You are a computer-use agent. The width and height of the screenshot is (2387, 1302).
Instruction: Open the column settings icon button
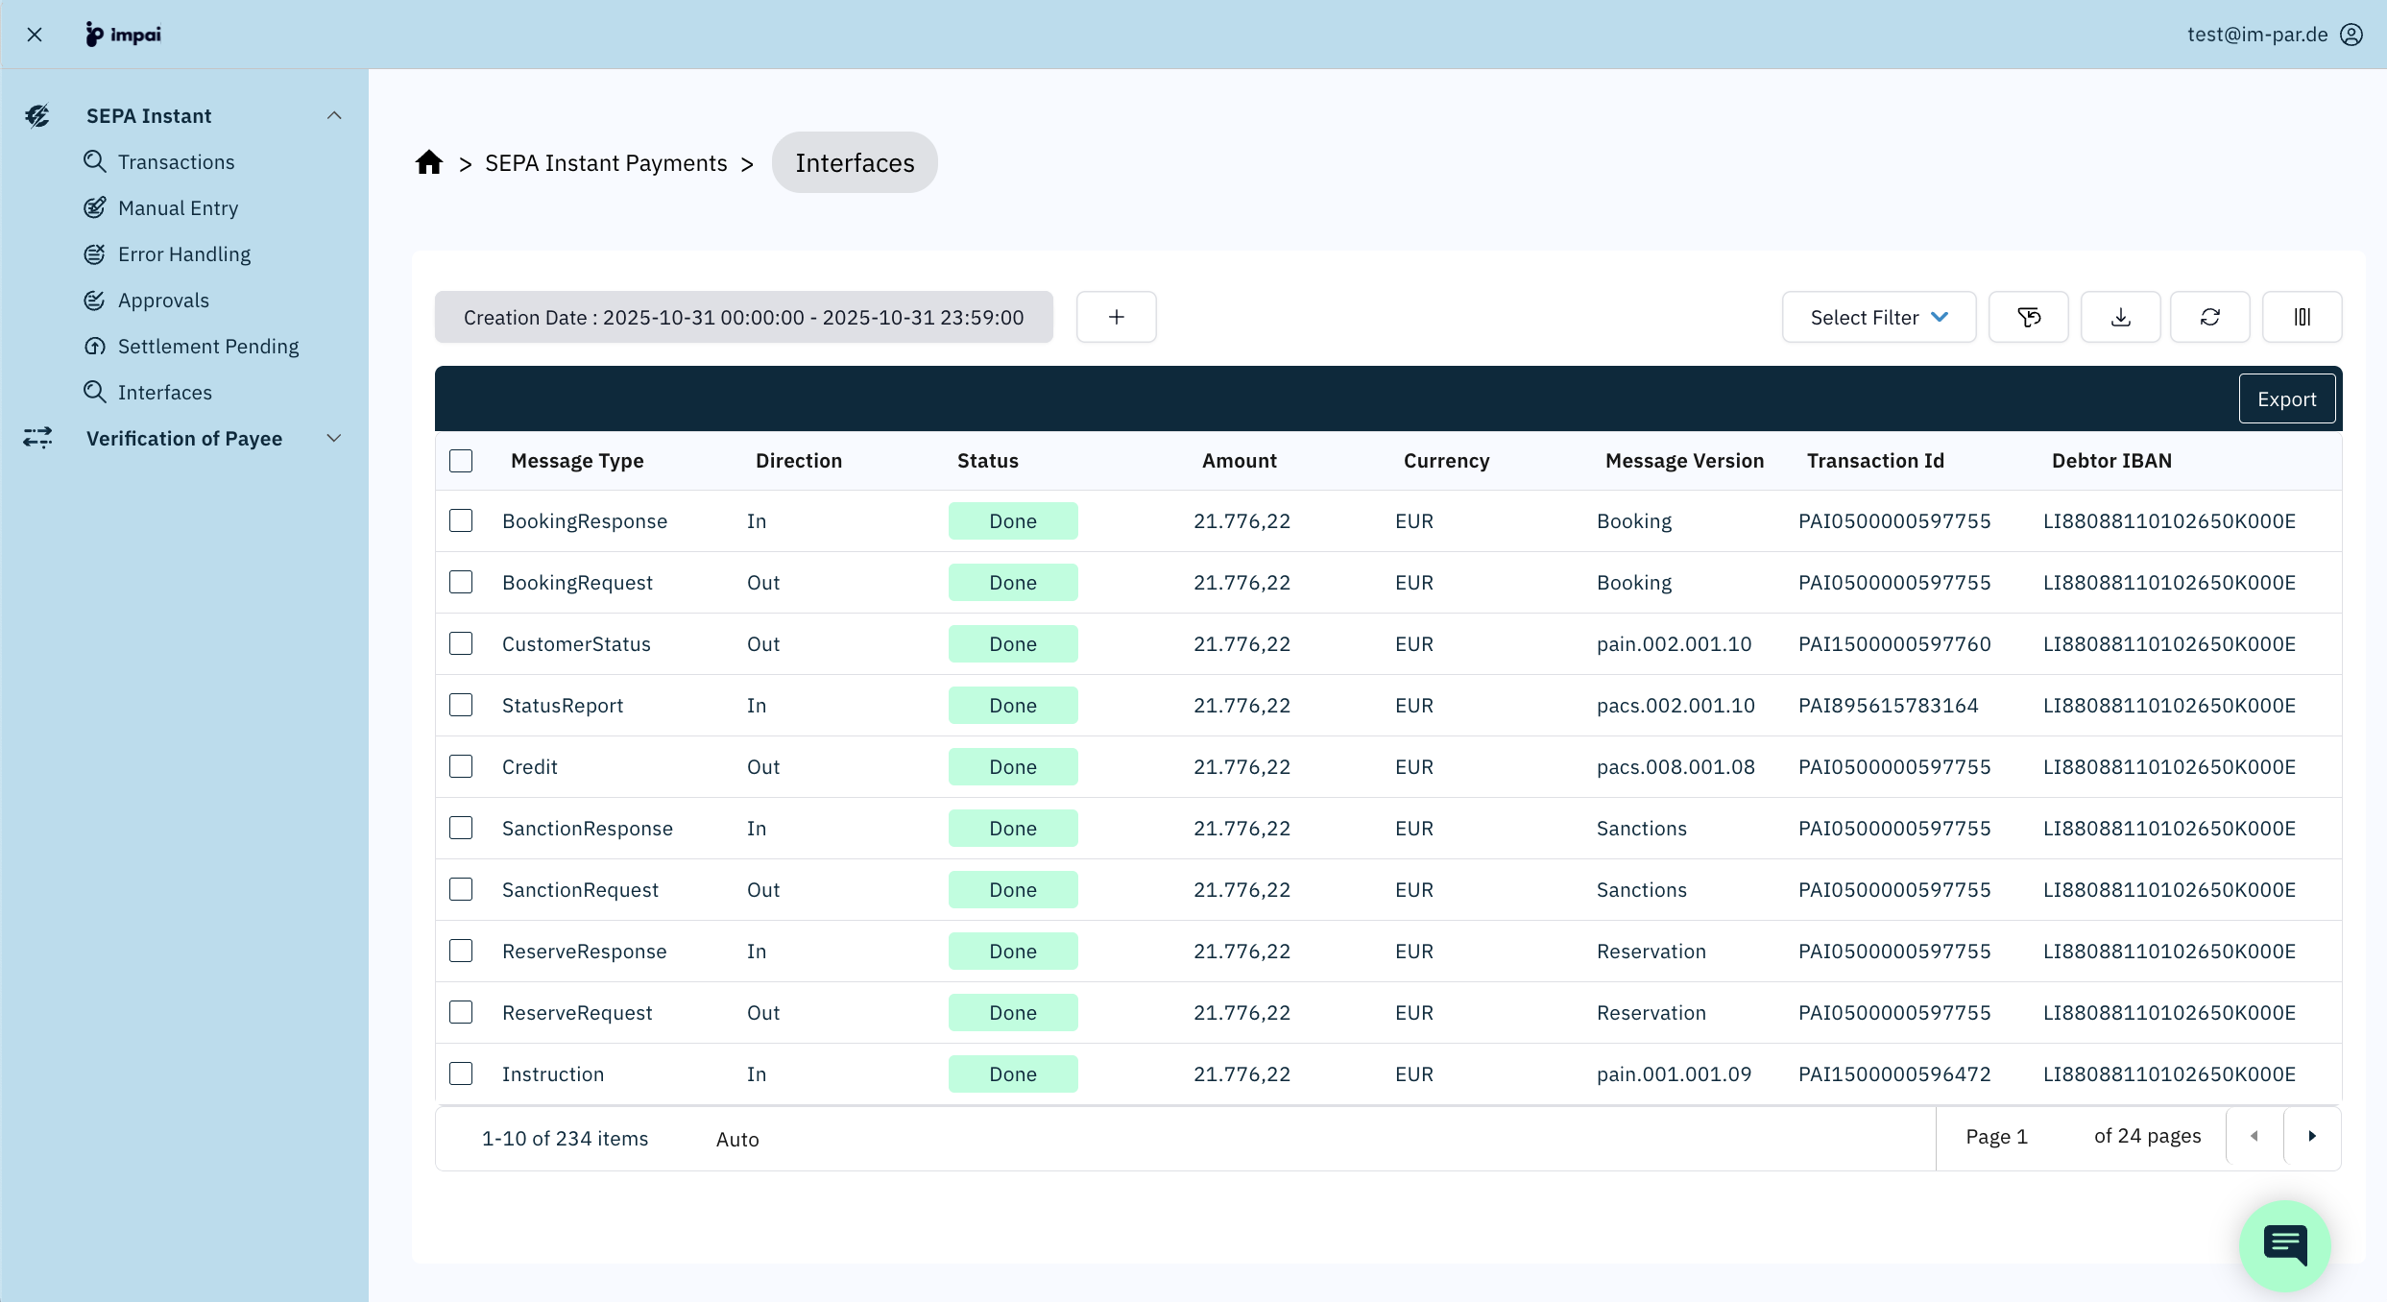pos(2302,317)
